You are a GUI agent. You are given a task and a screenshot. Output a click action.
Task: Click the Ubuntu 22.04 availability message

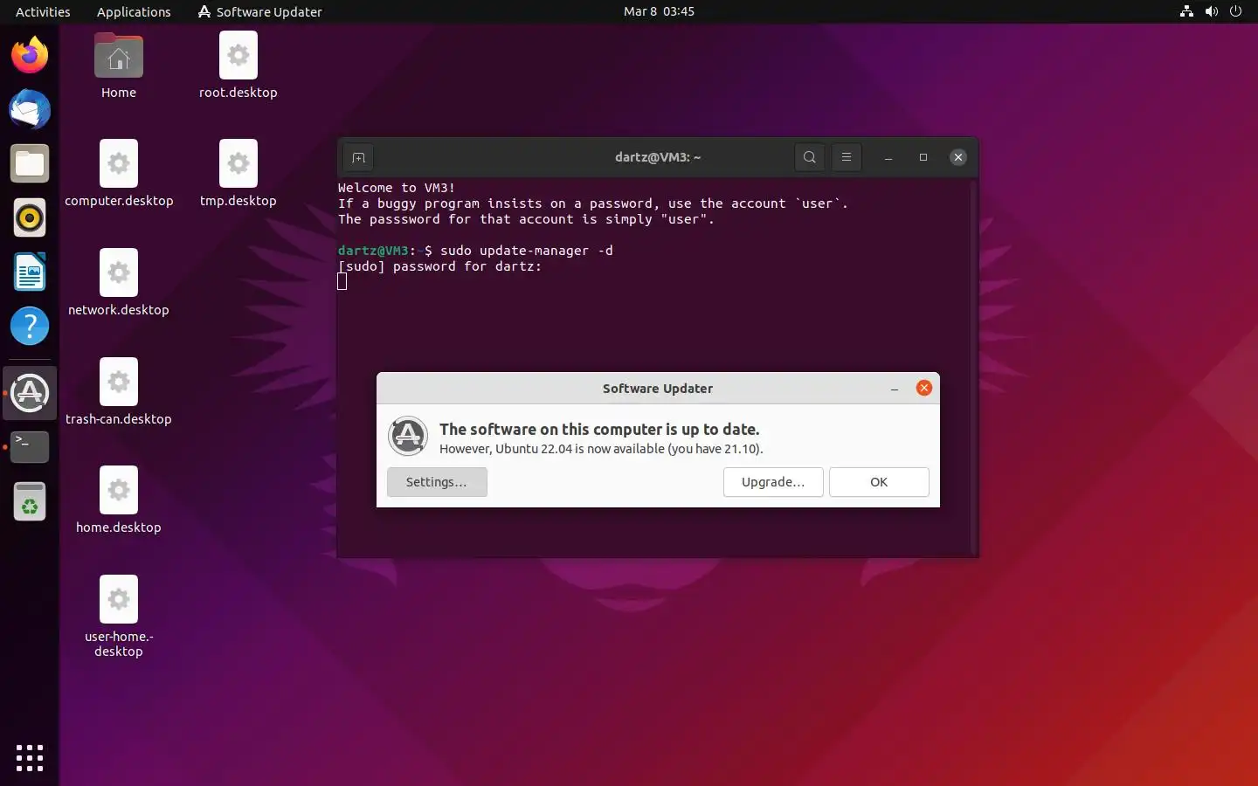coord(601,449)
